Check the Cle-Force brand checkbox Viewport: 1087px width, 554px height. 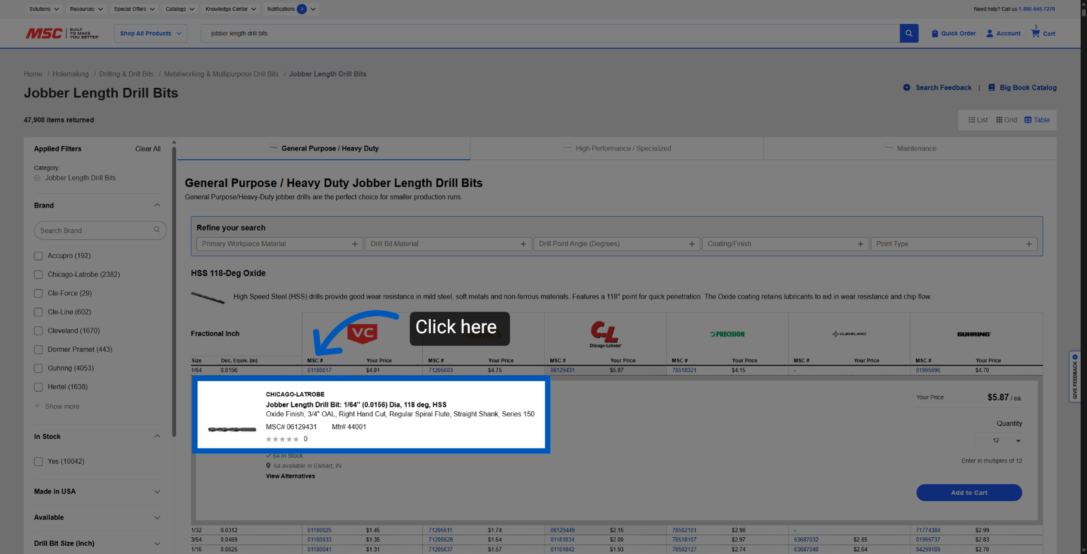point(38,294)
